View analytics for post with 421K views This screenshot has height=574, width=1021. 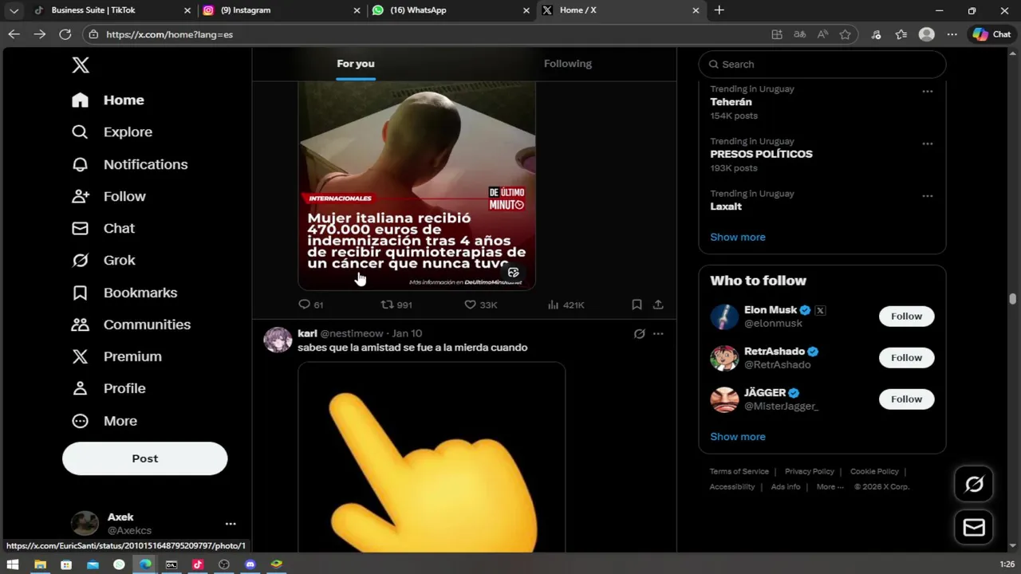click(566, 305)
